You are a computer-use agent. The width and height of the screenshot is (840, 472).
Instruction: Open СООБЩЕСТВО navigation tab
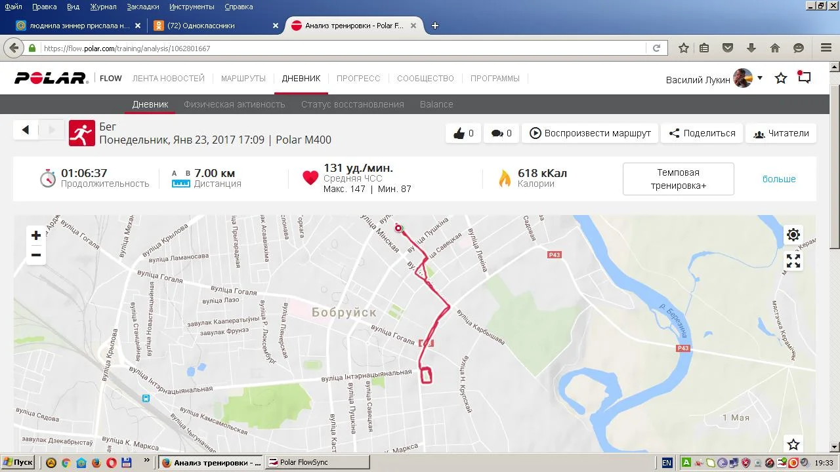pos(425,78)
